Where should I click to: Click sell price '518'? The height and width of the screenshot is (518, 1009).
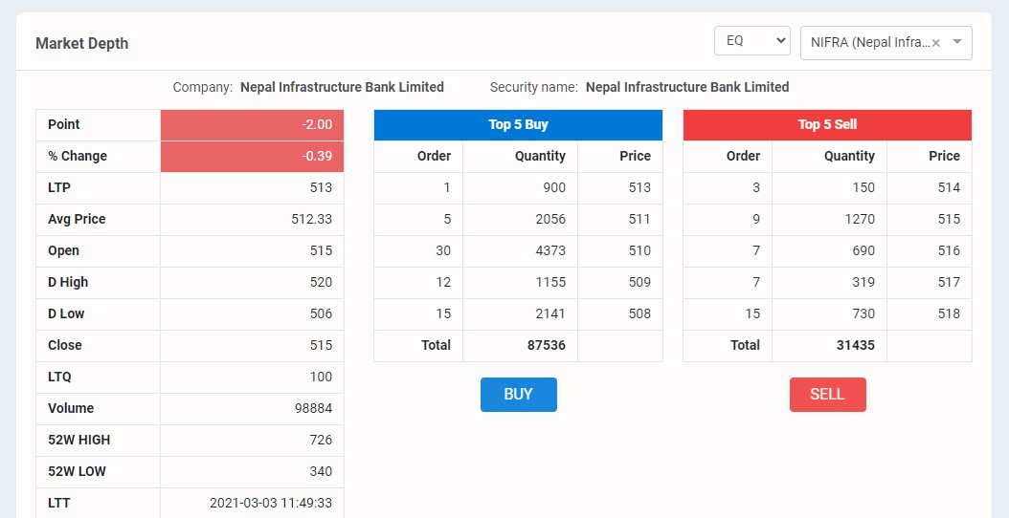pos(949,313)
